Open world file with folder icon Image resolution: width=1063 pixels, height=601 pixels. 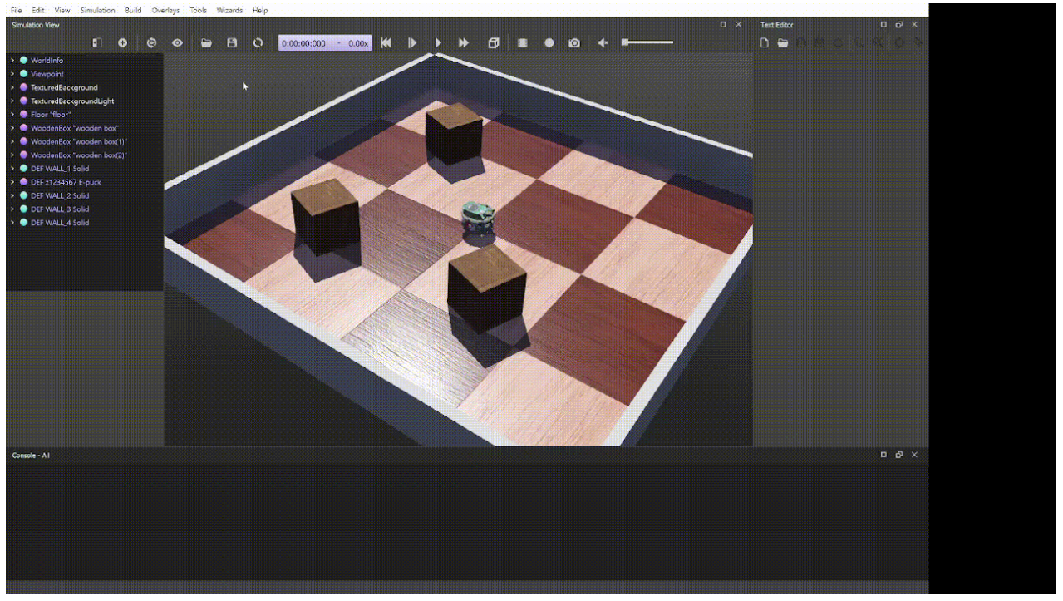click(206, 43)
